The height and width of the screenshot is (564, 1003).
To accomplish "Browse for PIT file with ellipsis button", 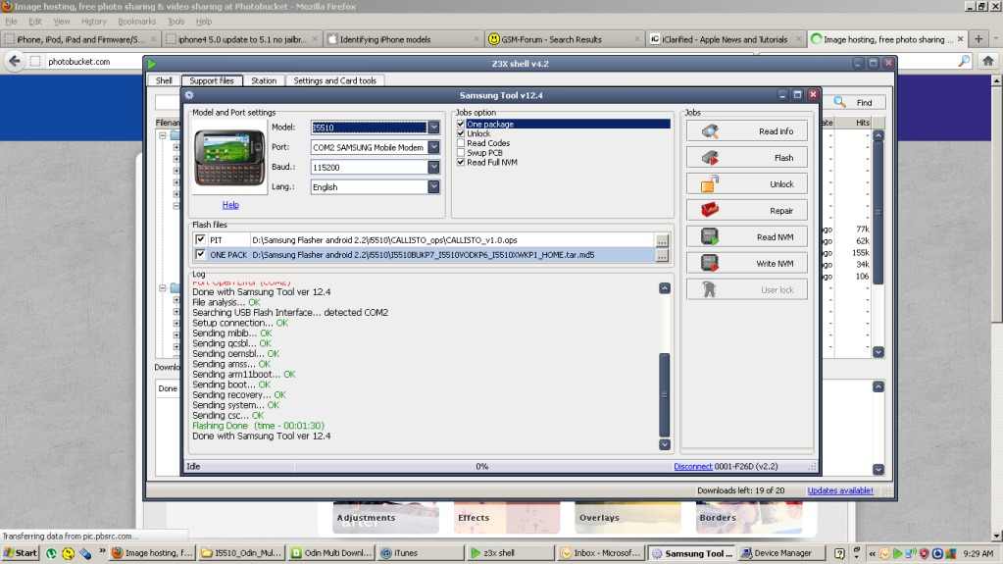I will point(662,240).
